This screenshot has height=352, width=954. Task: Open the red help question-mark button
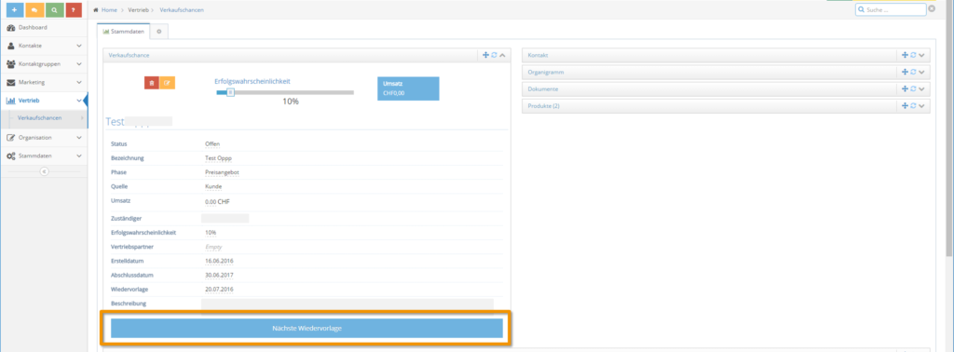coord(74,10)
